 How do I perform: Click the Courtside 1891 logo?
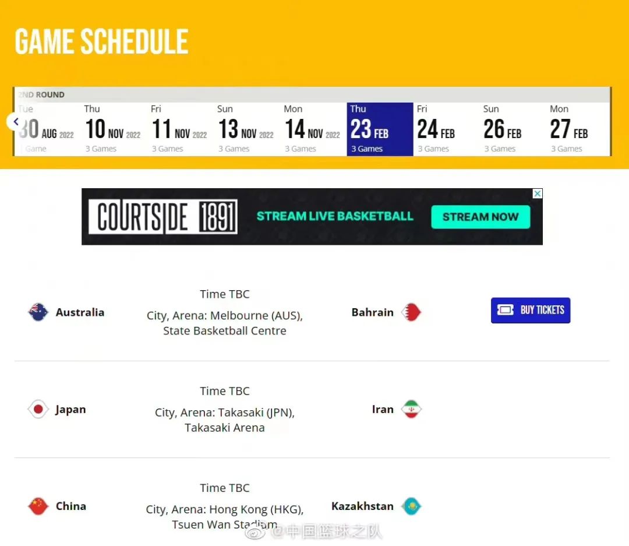click(163, 217)
